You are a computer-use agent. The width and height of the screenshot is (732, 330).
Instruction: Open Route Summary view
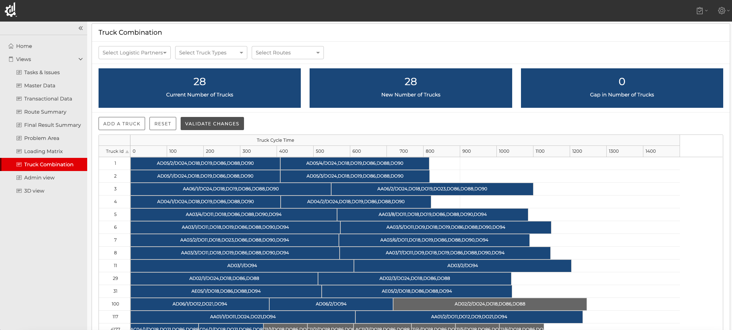point(45,112)
